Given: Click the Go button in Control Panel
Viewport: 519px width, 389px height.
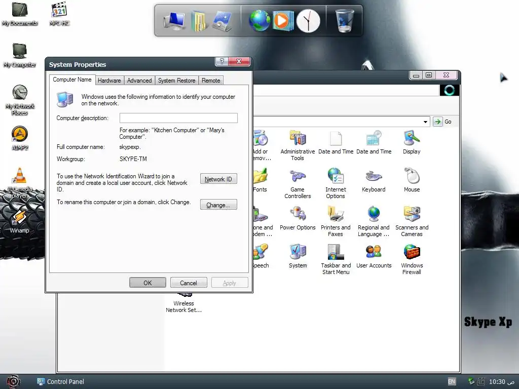Looking at the screenshot, I should [442, 122].
